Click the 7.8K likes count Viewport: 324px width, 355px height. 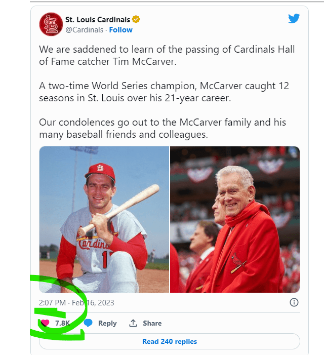(62, 323)
